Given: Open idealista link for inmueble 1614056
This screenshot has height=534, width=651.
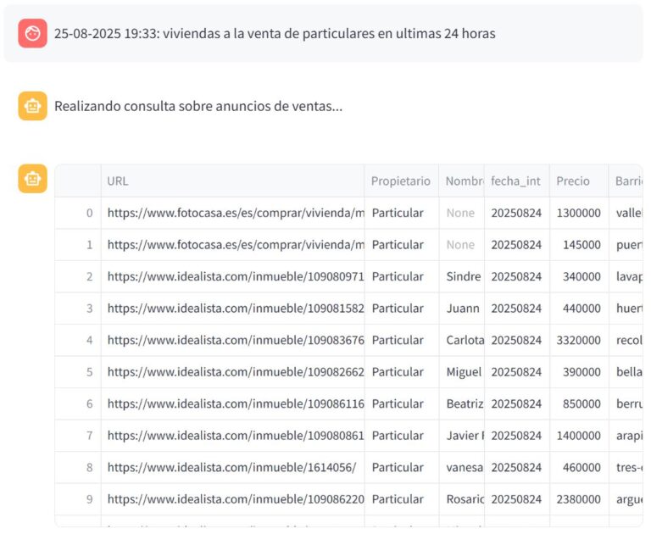Looking at the screenshot, I should click(x=231, y=467).
